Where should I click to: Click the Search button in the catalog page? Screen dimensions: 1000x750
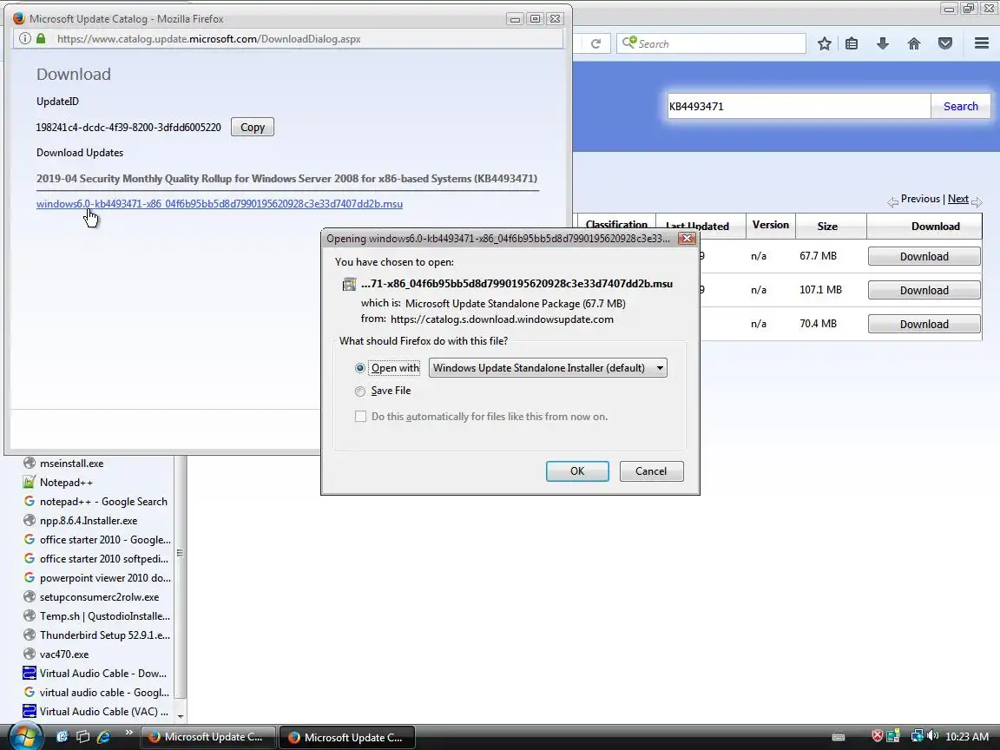(960, 107)
